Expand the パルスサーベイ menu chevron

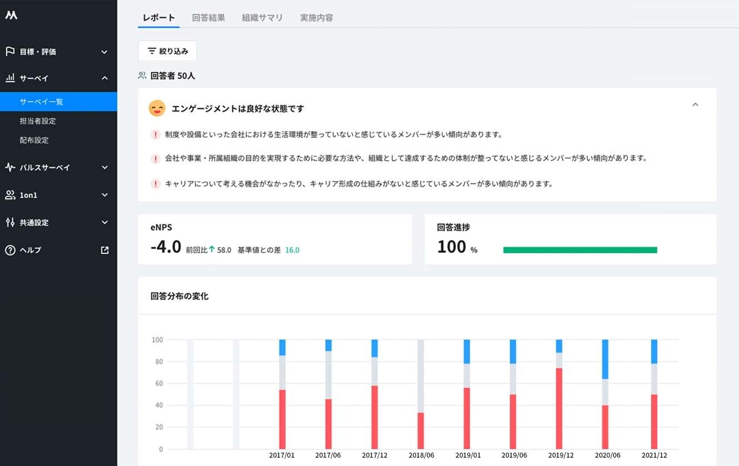(105, 167)
